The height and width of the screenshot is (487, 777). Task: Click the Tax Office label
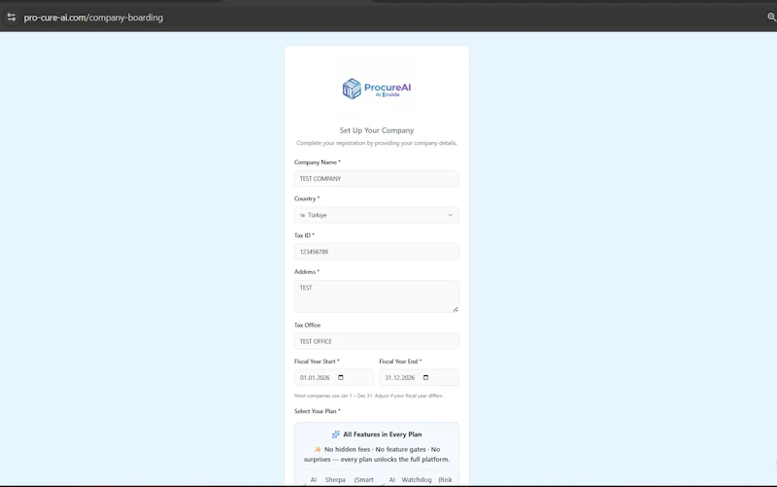pyautogui.click(x=307, y=325)
